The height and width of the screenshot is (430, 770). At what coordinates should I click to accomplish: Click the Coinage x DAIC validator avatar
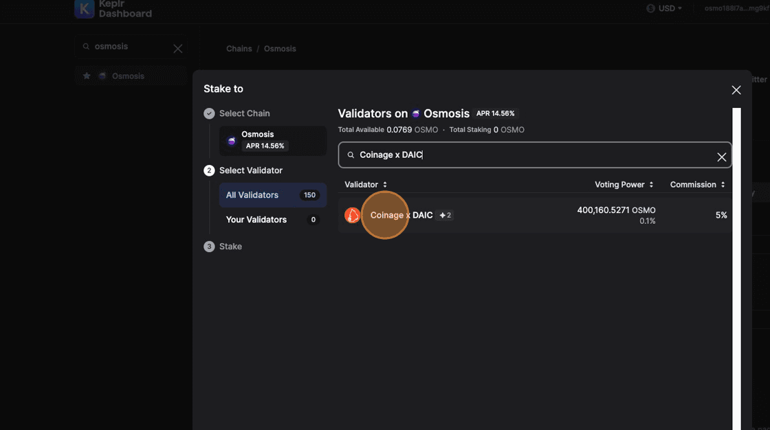(x=352, y=216)
